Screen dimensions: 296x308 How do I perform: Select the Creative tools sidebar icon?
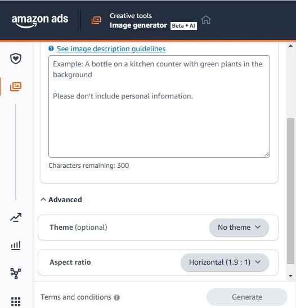[x=16, y=86]
